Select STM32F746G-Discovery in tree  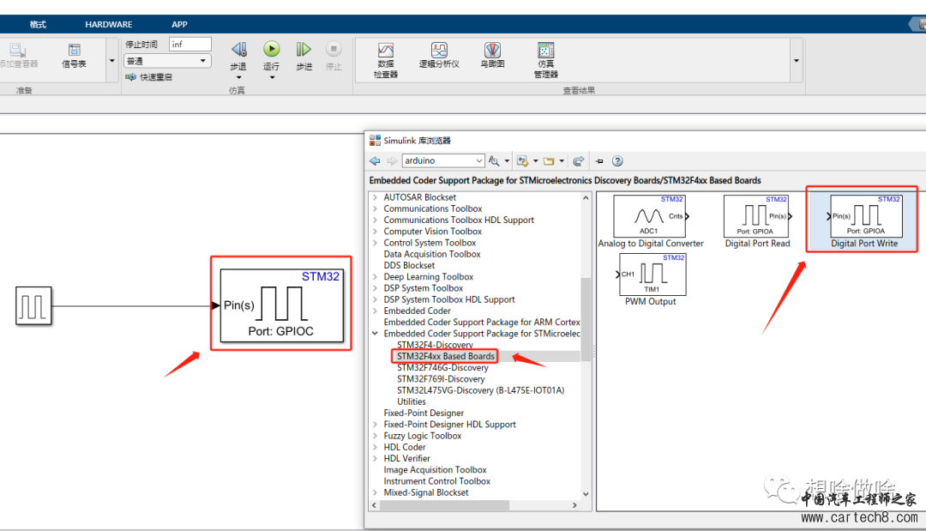click(x=442, y=367)
